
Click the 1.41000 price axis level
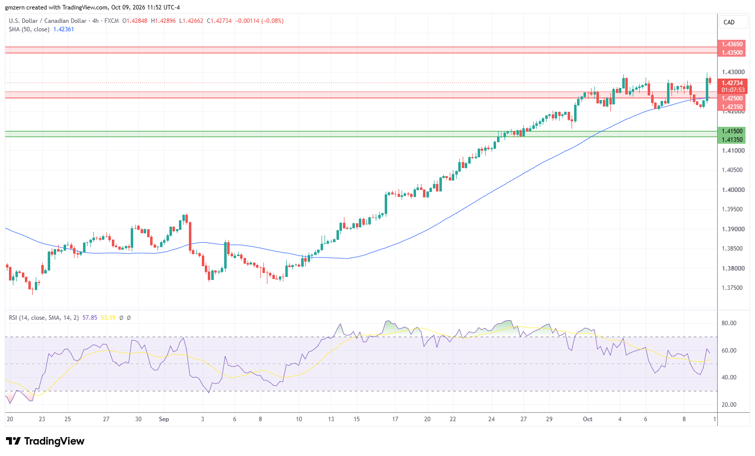[x=733, y=151]
